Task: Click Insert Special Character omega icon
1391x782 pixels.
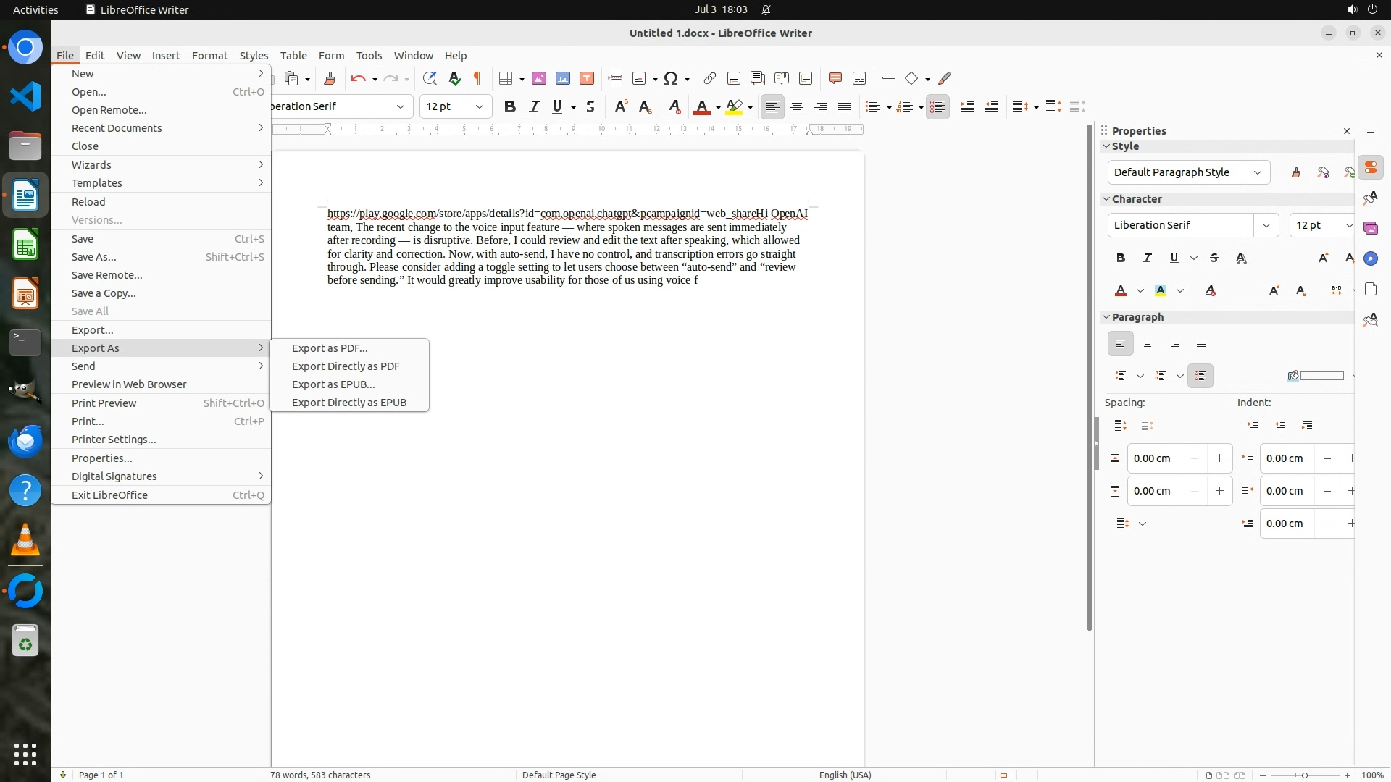Action: [x=671, y=78]
